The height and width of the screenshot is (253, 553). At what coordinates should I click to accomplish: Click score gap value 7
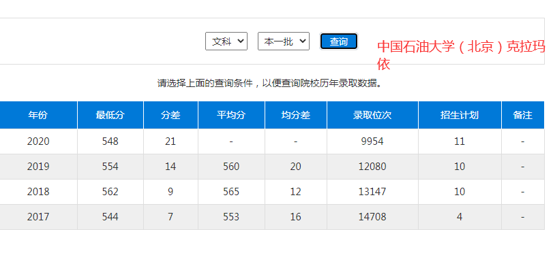(170, 217)
